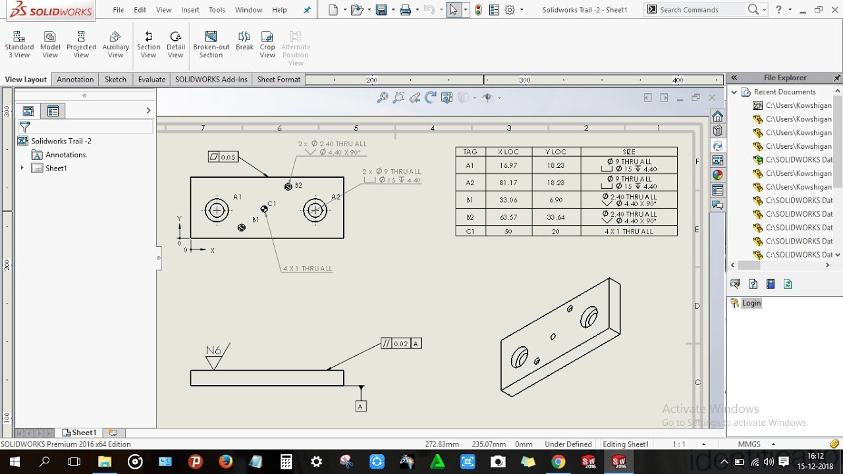
Task: Open SOLIDWORKS Resources home tab
Action: click(718, 116)
